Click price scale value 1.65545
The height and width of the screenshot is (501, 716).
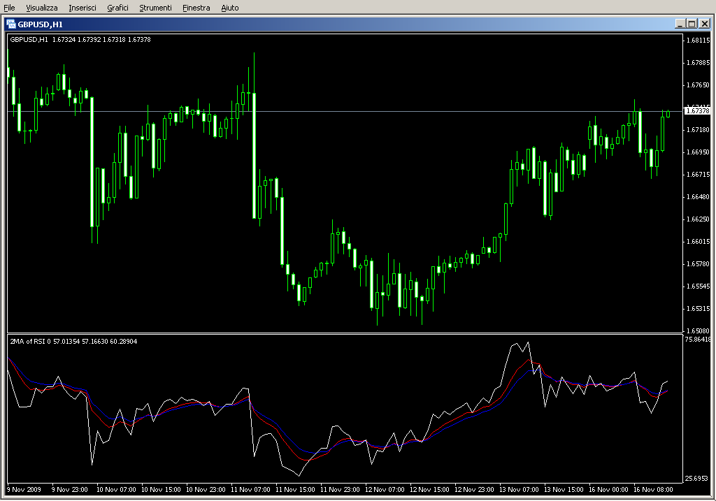[699, 286]
